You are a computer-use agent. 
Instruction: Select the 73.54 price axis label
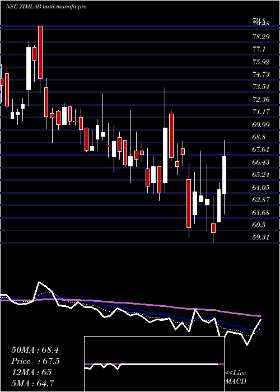coord(261,87)
